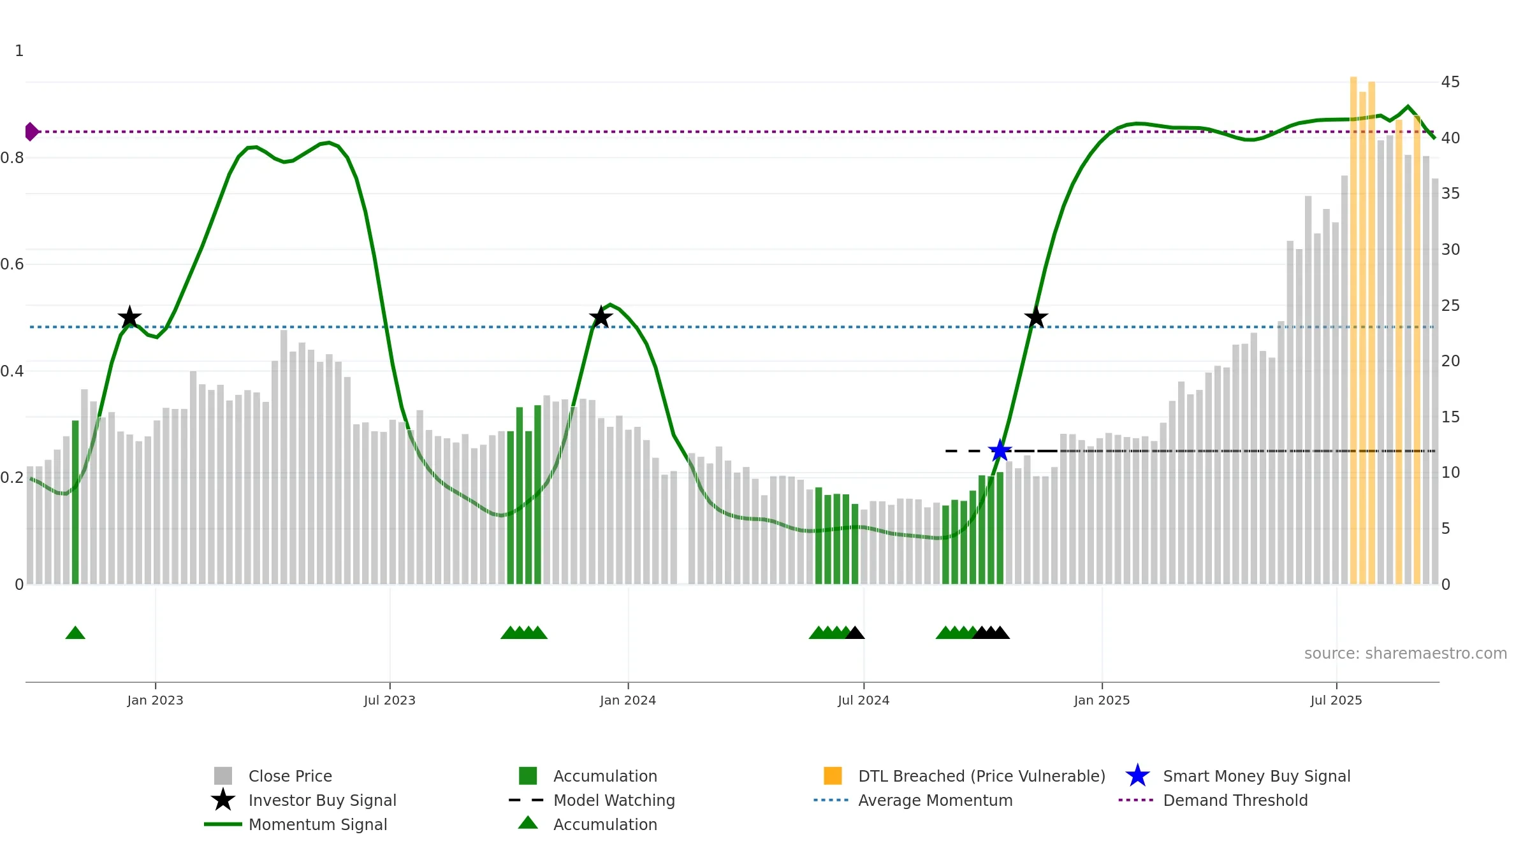Click the black triangle marker near Jul 2024

(855, 633)
